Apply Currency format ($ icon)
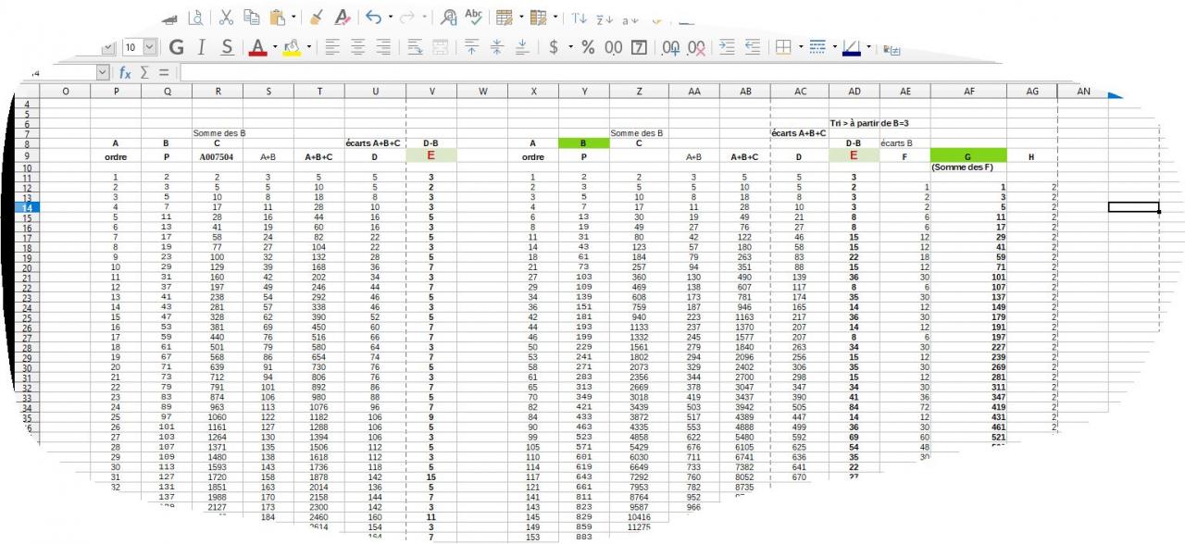Viewport: 1185px width, 544px height. point(554,46)
